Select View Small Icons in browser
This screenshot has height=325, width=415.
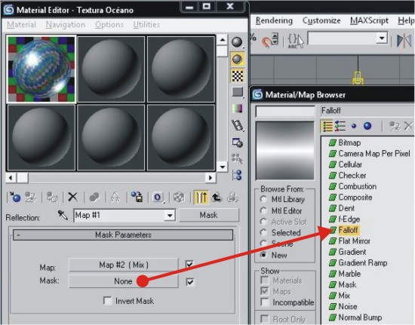click(354, 126)
